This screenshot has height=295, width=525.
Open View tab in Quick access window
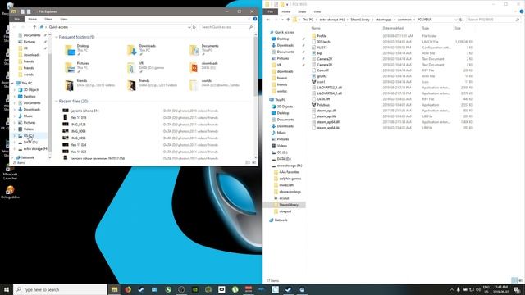(64, 19)
